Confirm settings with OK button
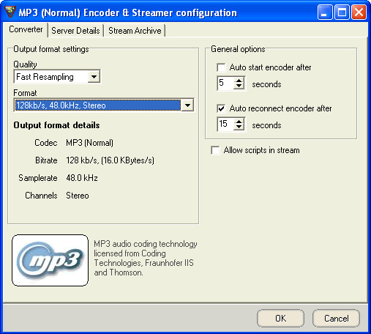Image resolution: width=371 pixels, height=334 pixels. tap(280, 318)
